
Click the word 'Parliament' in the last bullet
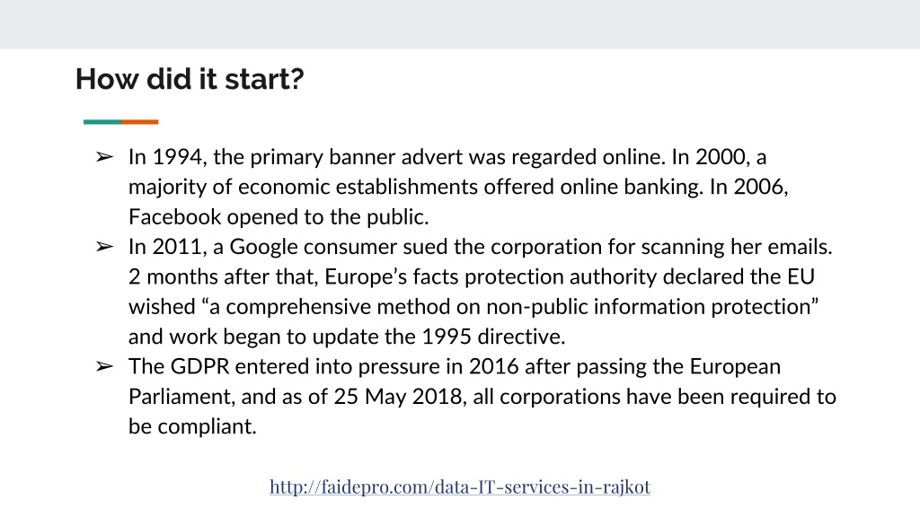[181, 397]
